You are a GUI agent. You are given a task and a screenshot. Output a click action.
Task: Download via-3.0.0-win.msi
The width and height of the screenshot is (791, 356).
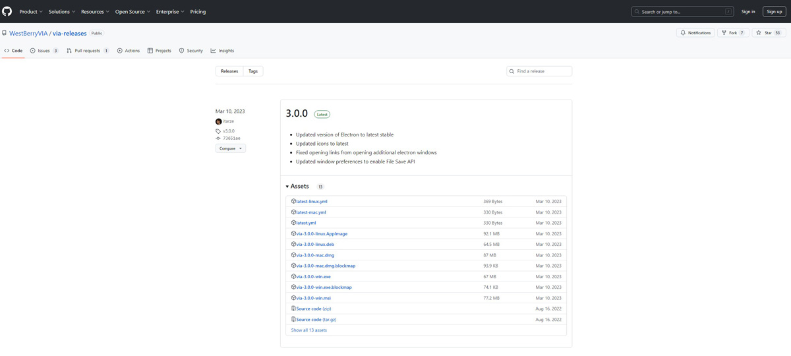click(314, 298)
